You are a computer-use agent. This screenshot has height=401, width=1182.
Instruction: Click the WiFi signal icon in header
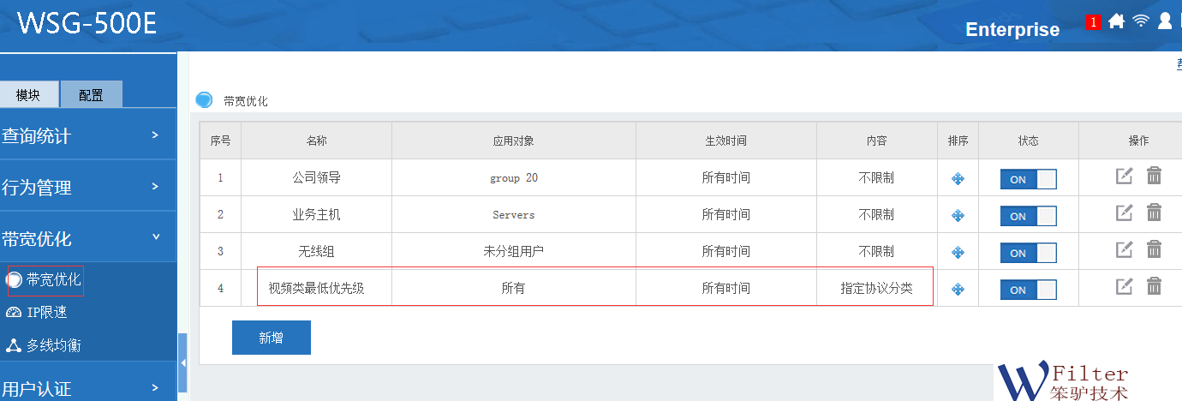1140,21
